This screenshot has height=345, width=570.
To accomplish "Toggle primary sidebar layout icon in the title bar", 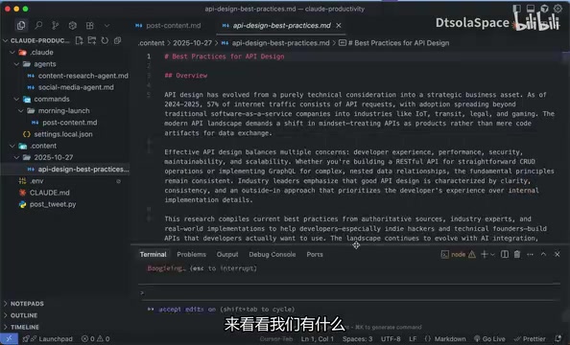I will 516,9.
